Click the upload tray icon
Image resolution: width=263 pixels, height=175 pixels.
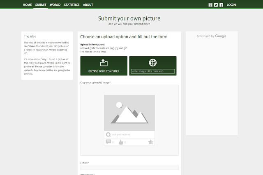pos(104,63)
